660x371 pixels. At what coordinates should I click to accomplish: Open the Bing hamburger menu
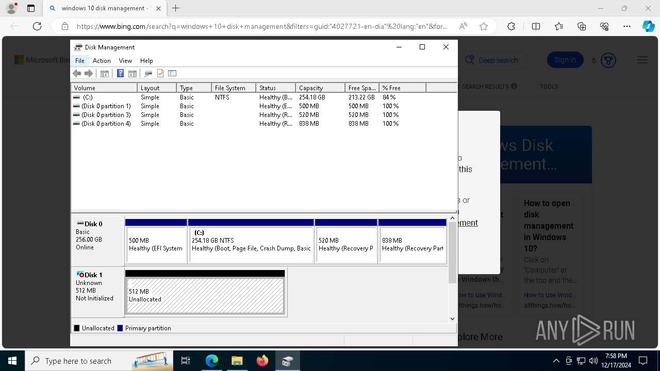point(642,60)
